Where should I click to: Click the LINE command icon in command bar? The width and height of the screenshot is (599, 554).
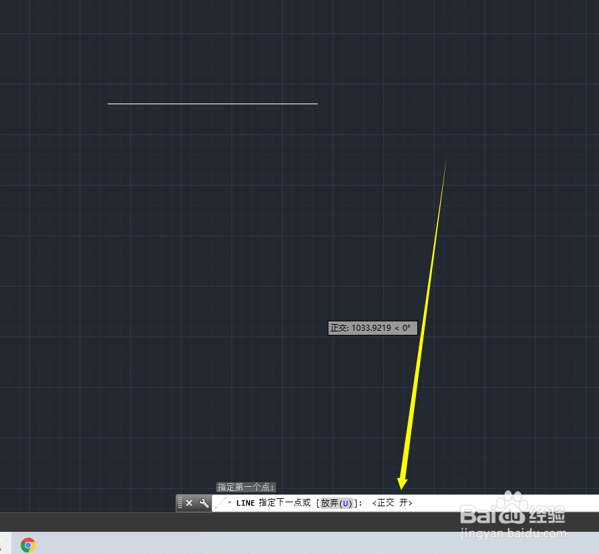tap(221, 503)
